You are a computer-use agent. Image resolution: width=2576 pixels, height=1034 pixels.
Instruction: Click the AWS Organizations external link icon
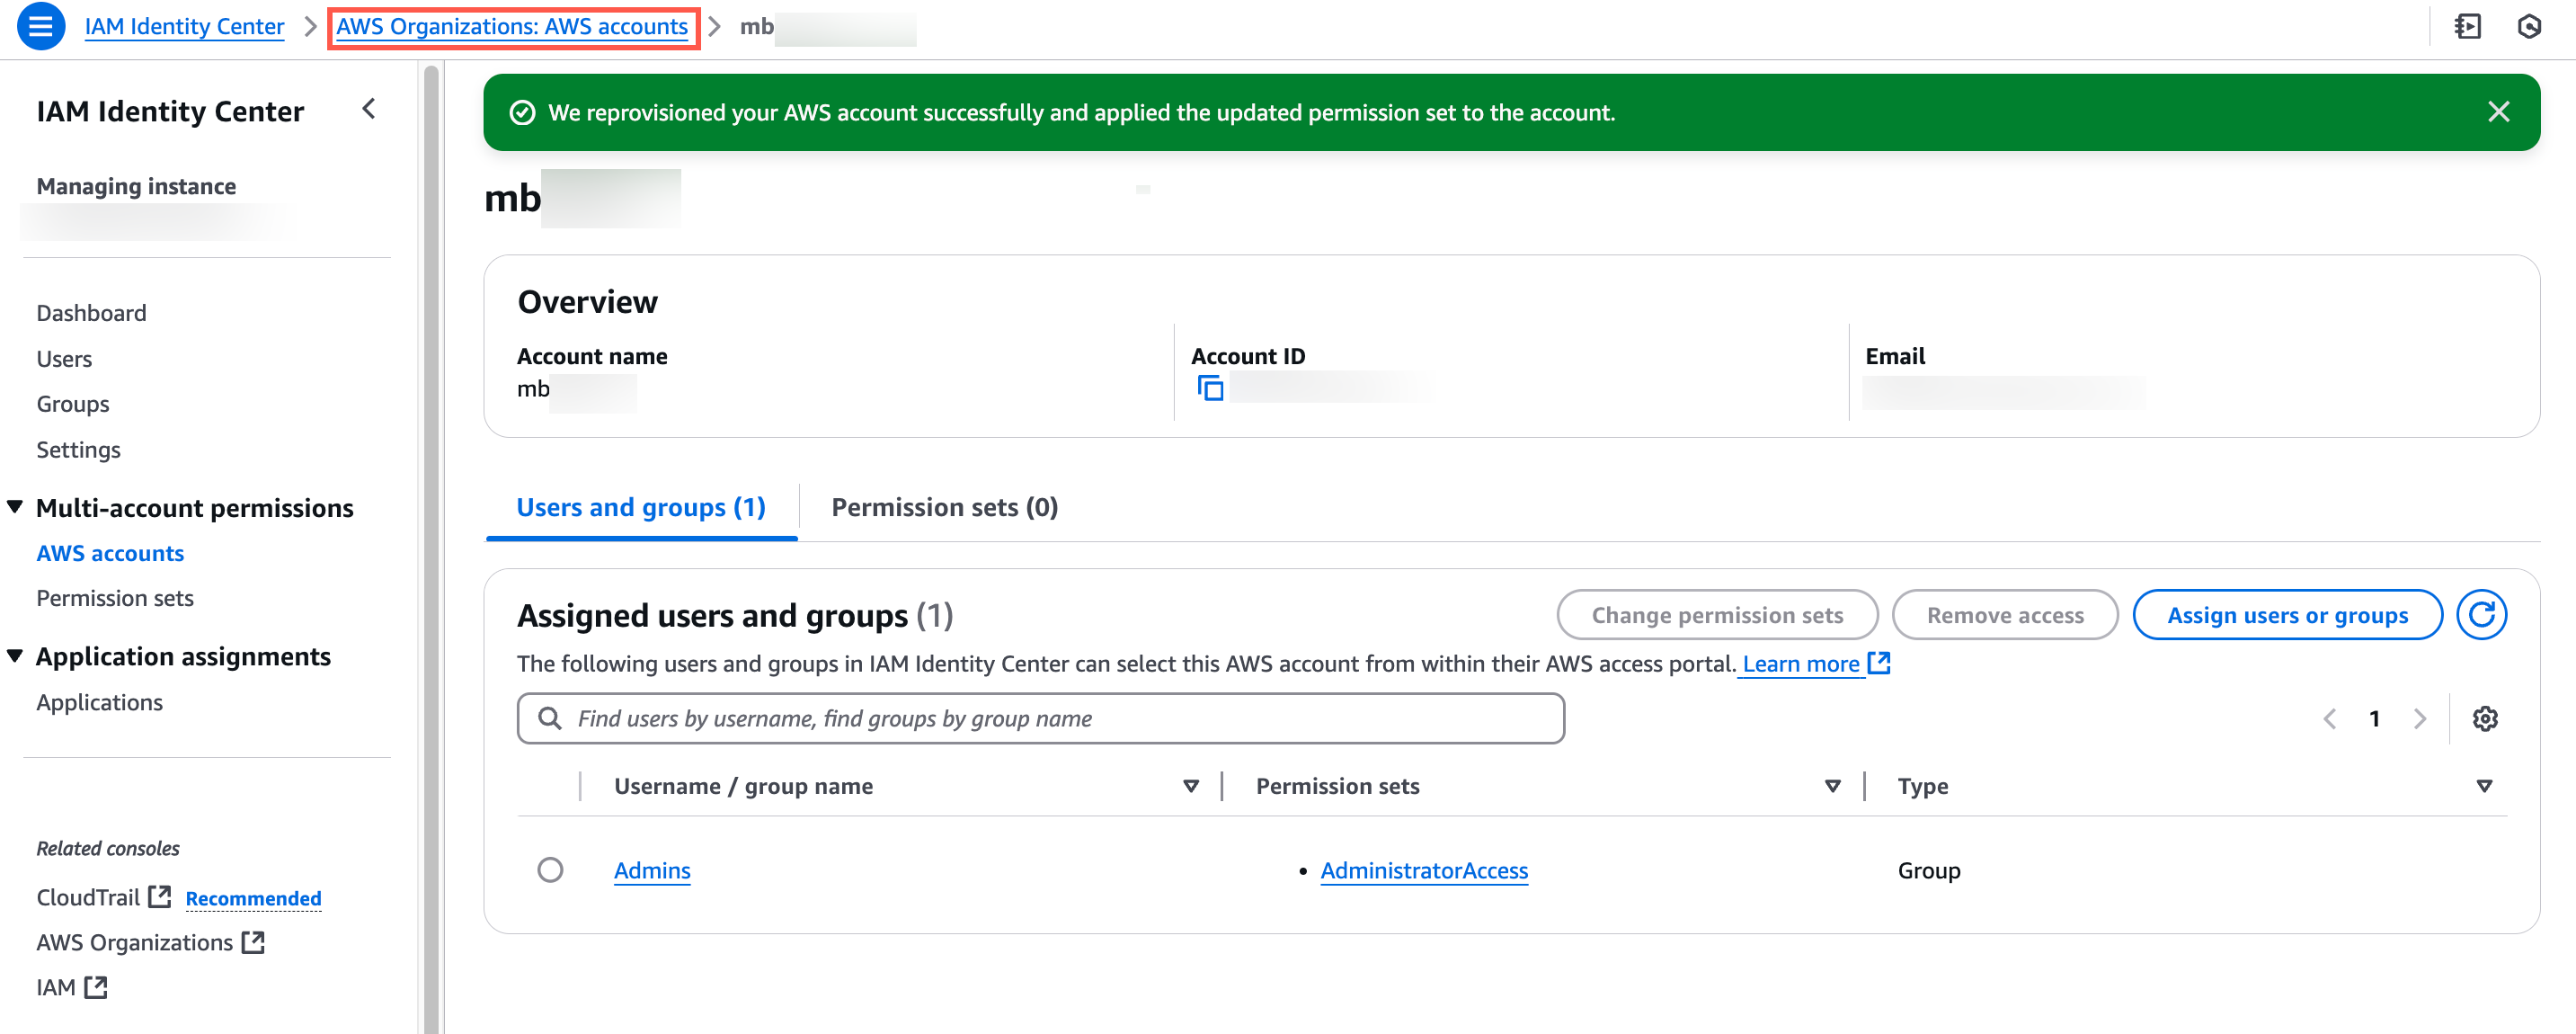pyautogui.click(x=253, y=942)
